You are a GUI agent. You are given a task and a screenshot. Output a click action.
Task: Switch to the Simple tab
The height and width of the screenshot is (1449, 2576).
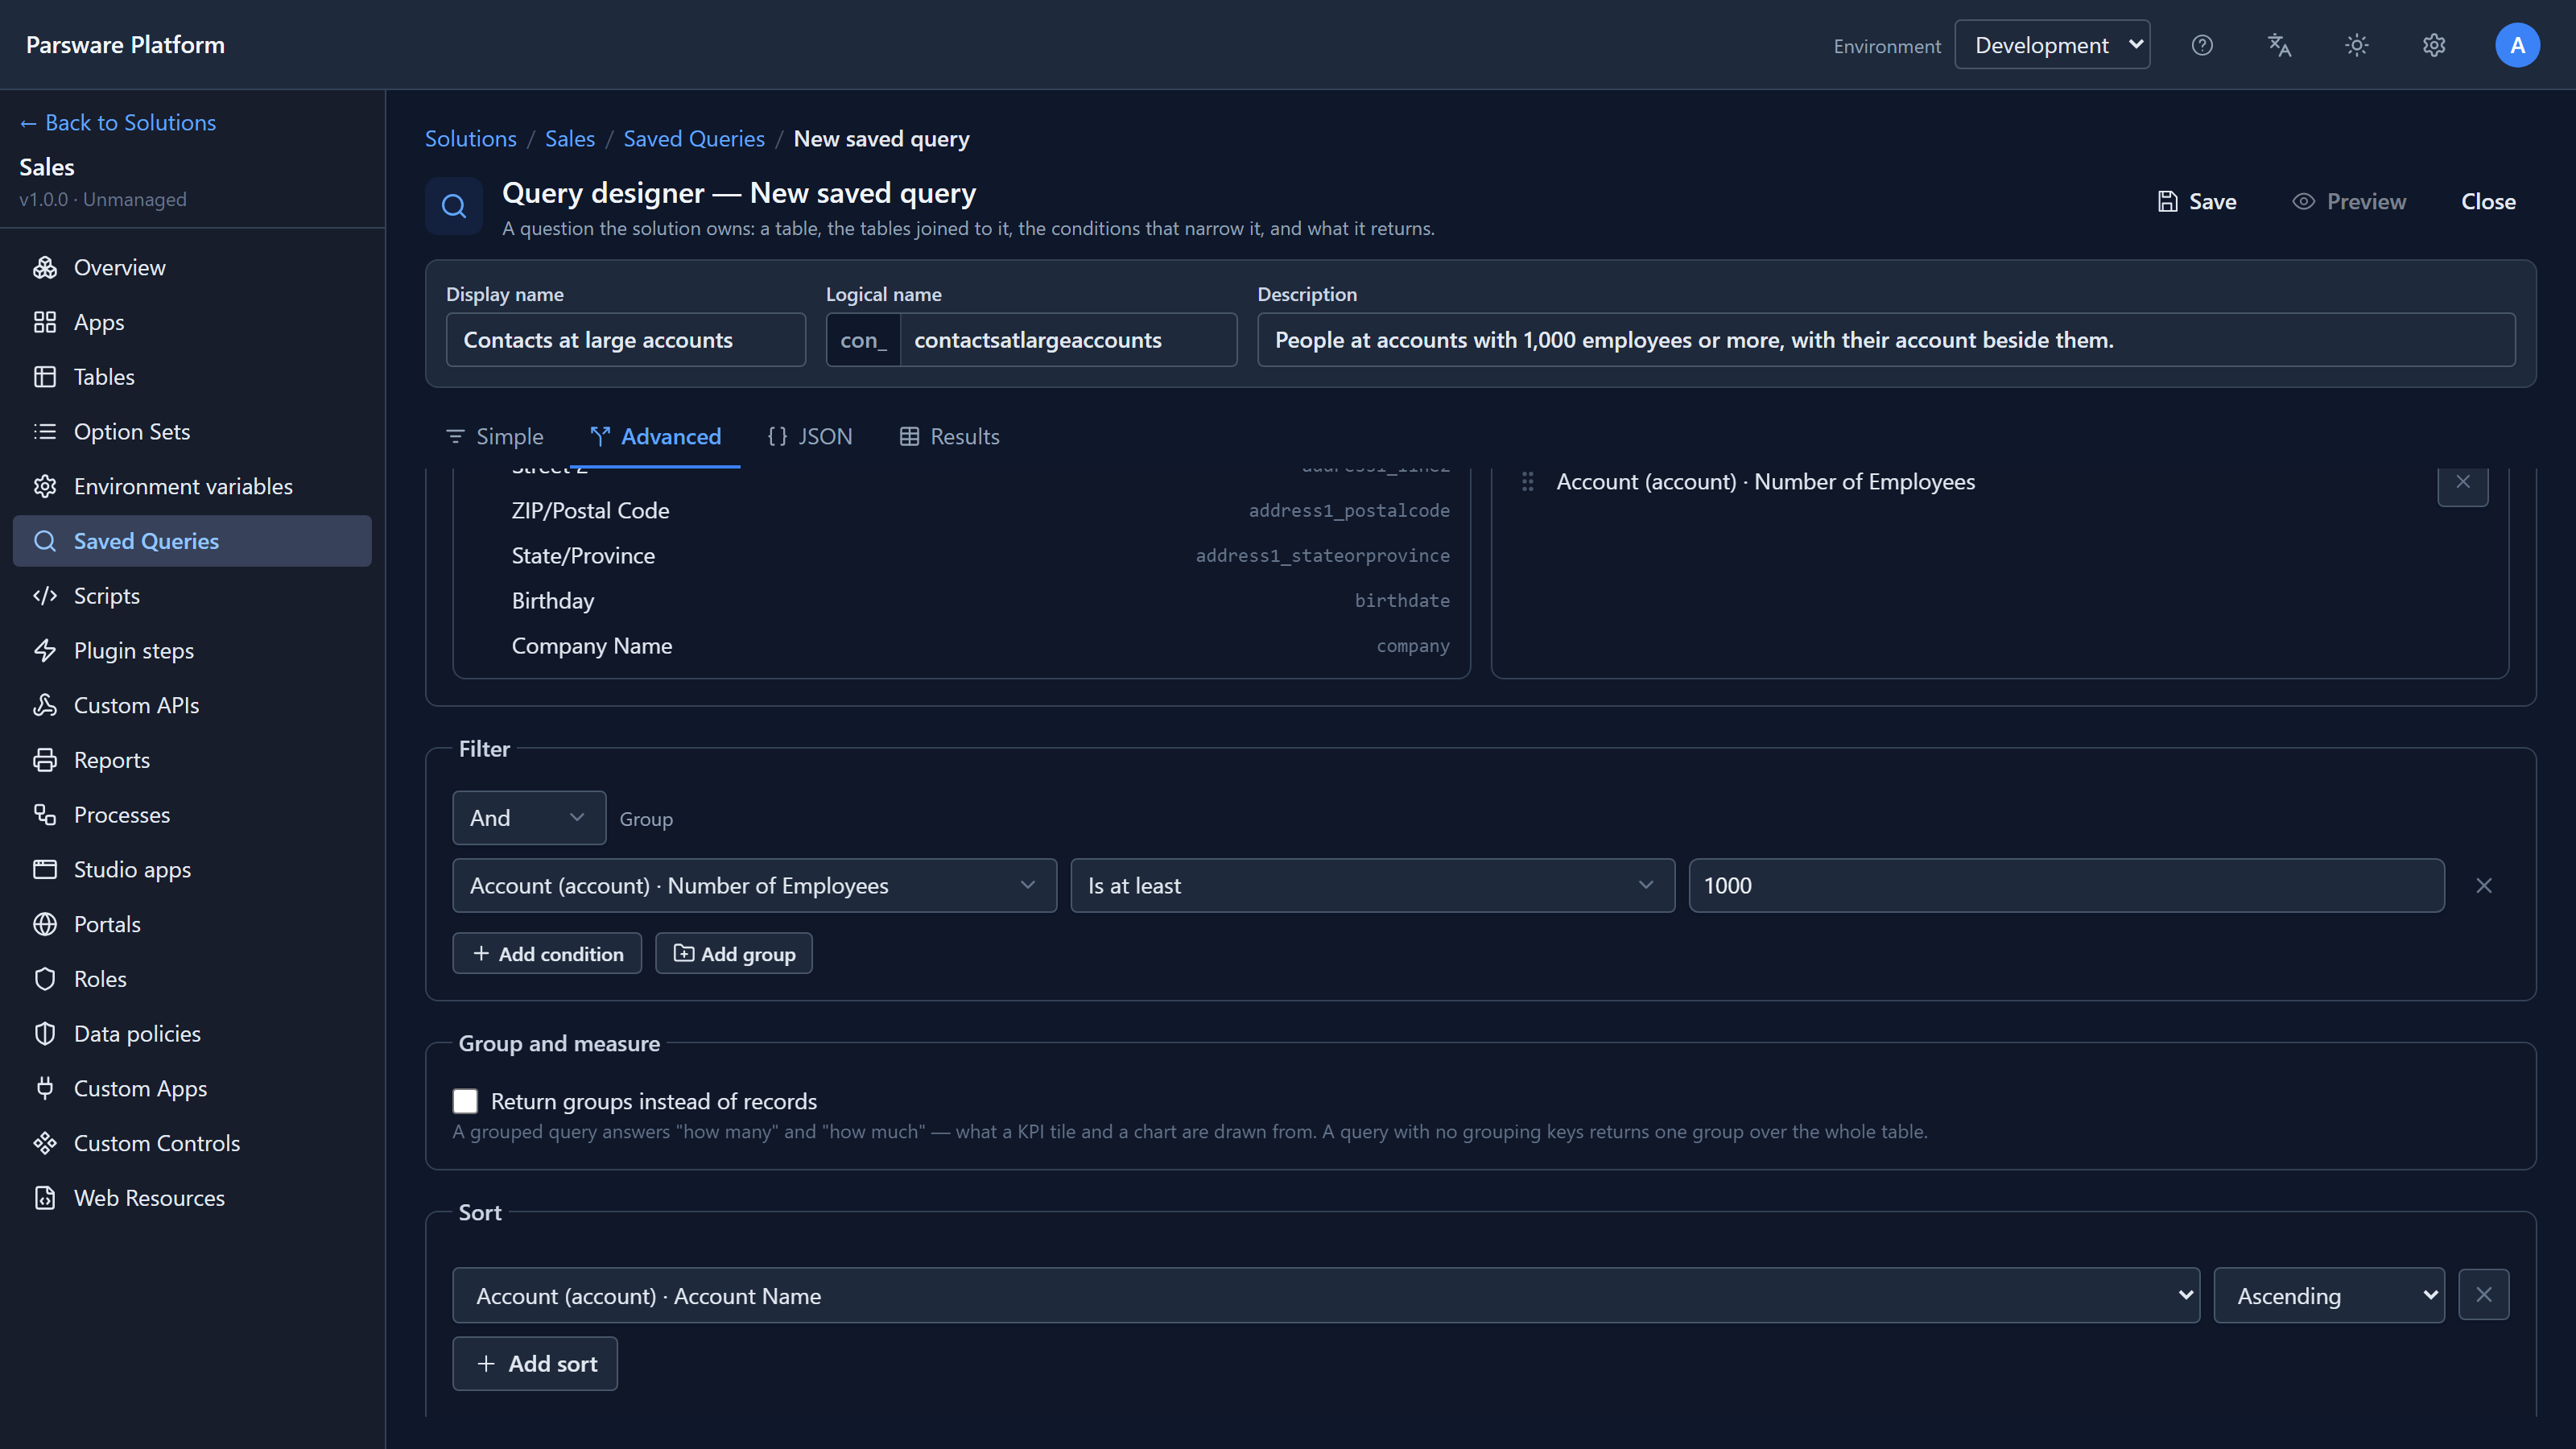pyautogui.click(x=495, y=437)
